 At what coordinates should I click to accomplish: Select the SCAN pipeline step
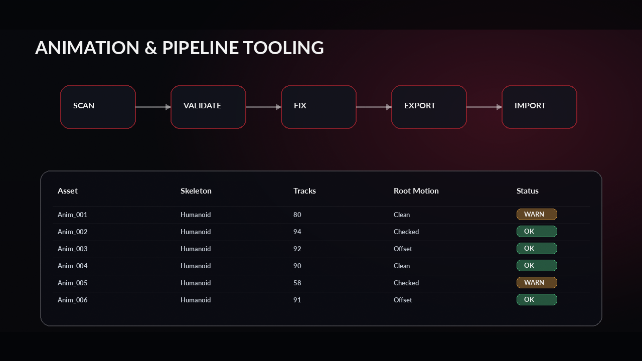(98, 107)
